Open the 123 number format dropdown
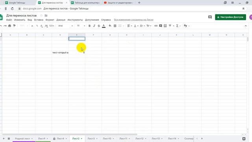 pyautogui.click(x=52, y=26)
